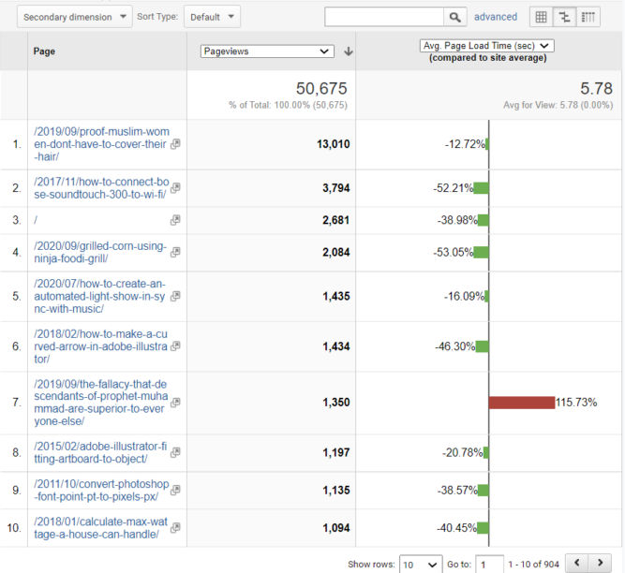Go to previous page of results
Screen dimensions: 625x573
(x=576, y=563)
